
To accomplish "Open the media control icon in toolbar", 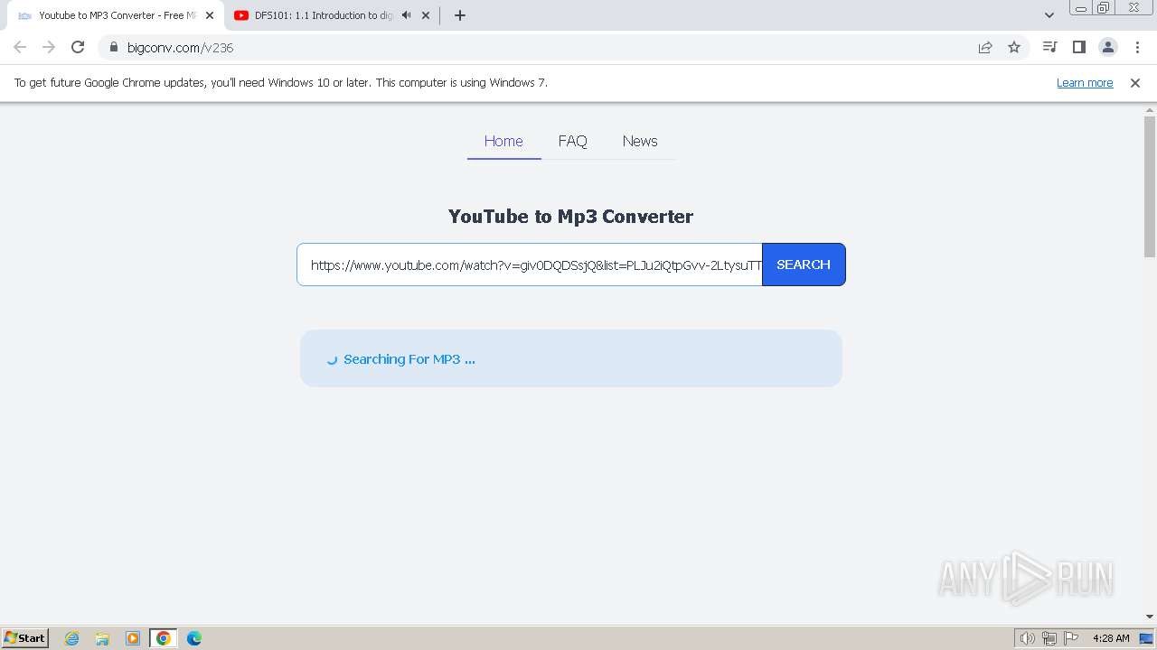I will click(x=1049, y=47).
